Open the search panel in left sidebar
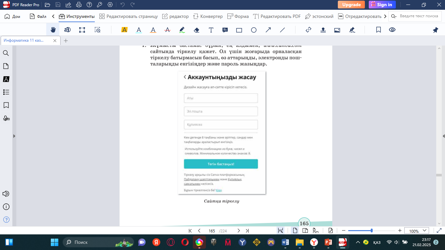The height and width of the screenshot is (250, 445). coord(6,53)
